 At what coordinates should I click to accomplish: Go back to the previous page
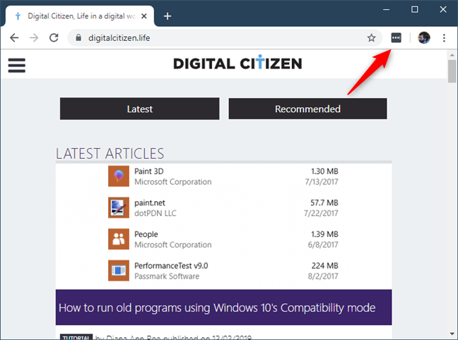pyautogui.click(x=14, y=37)
